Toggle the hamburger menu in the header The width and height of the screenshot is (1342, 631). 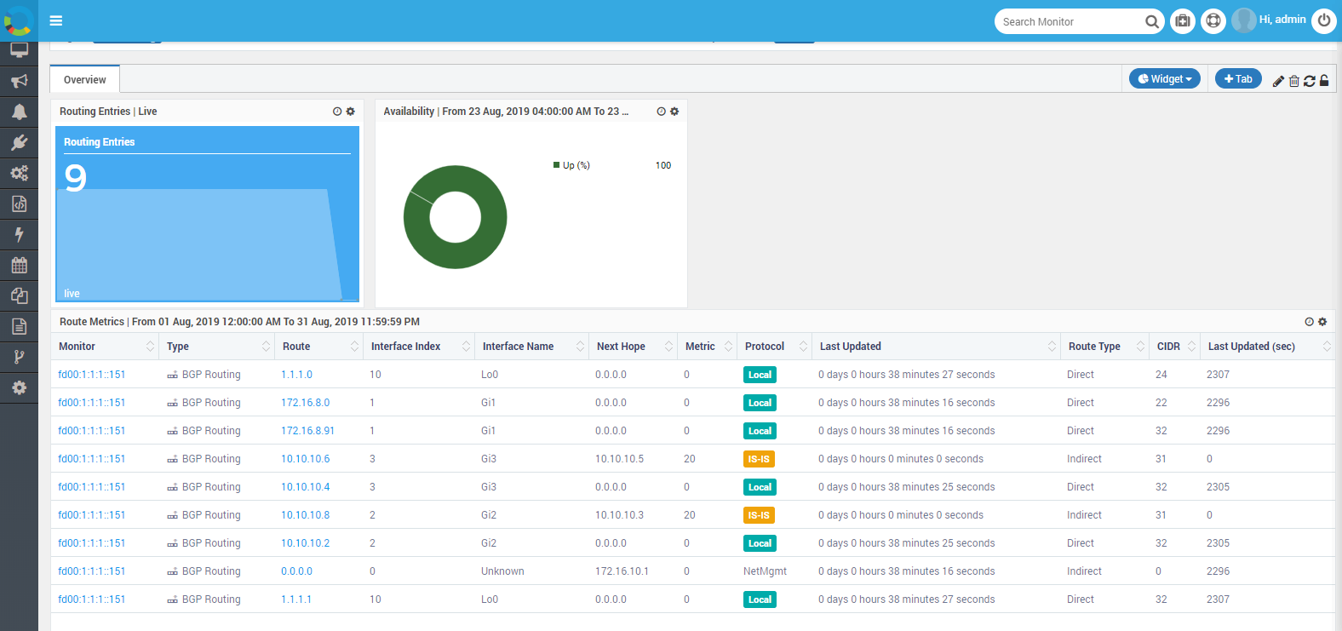coord(56,20)
